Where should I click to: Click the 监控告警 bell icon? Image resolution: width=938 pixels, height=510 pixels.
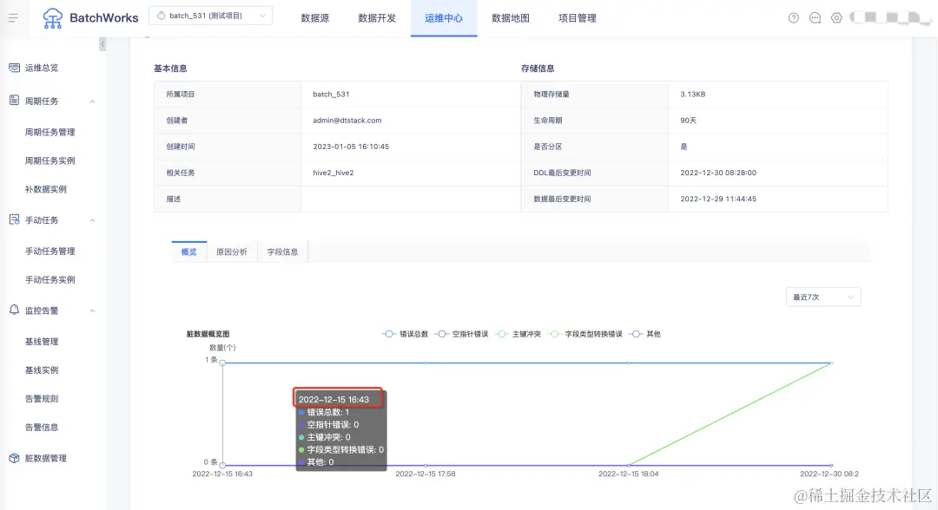click(x=15, y=310)
